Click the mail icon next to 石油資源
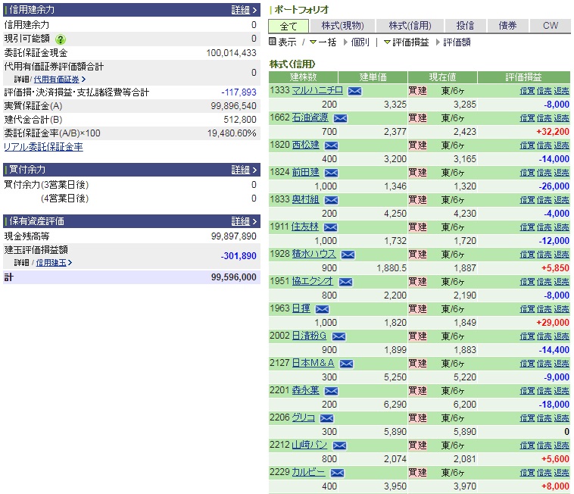The width and height of the screenshot is (574, 494). (x=340, y=118)
